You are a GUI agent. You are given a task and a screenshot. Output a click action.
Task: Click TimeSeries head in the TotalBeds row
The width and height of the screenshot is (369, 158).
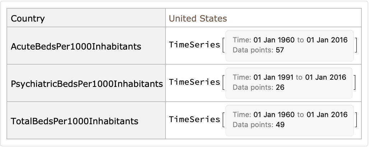pos(194,120)
